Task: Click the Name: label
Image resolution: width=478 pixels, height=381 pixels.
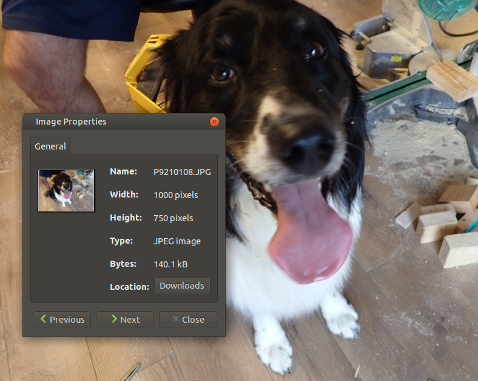Action: point(124,171)
